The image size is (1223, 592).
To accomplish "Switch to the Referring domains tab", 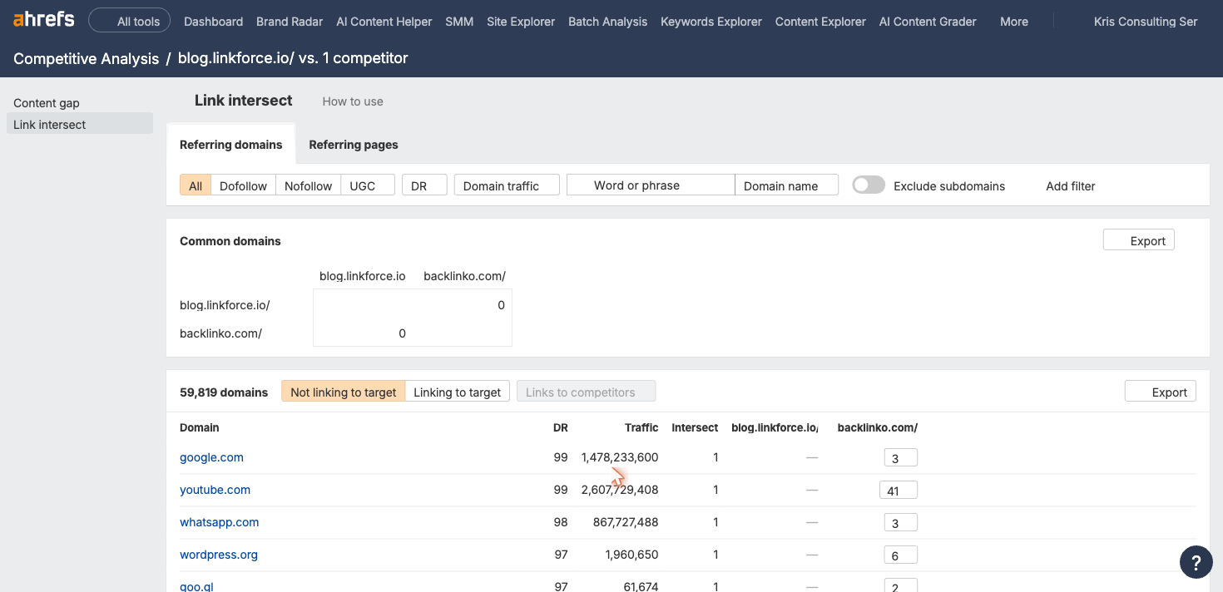I will pyautogui.click(x=231, y=144).
